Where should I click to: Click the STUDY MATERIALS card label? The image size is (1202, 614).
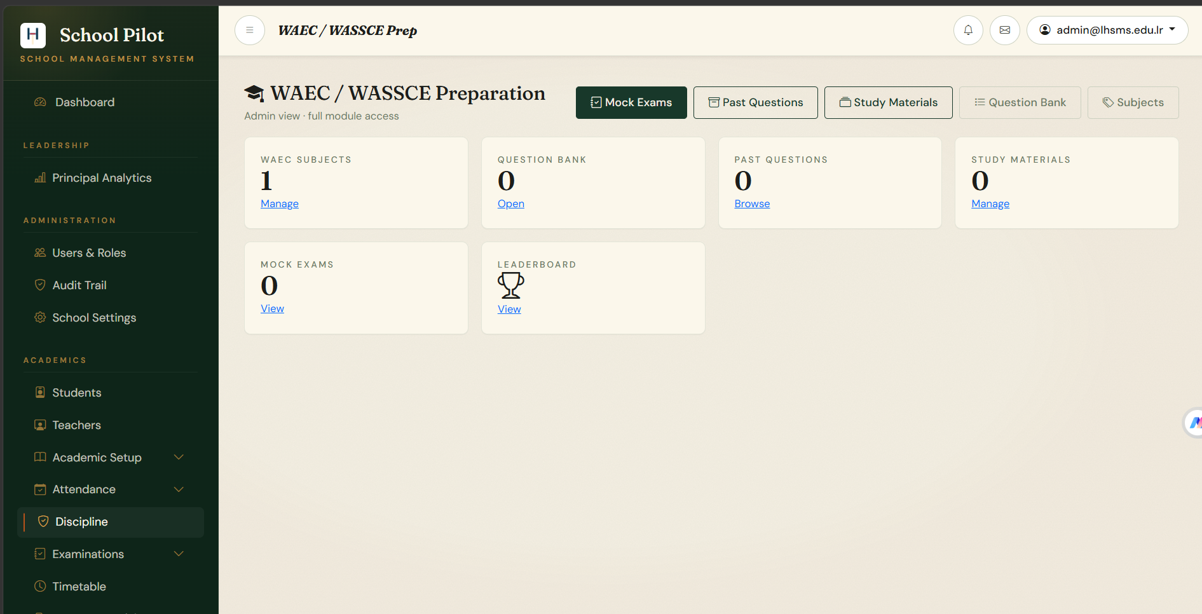[1021, 160]
